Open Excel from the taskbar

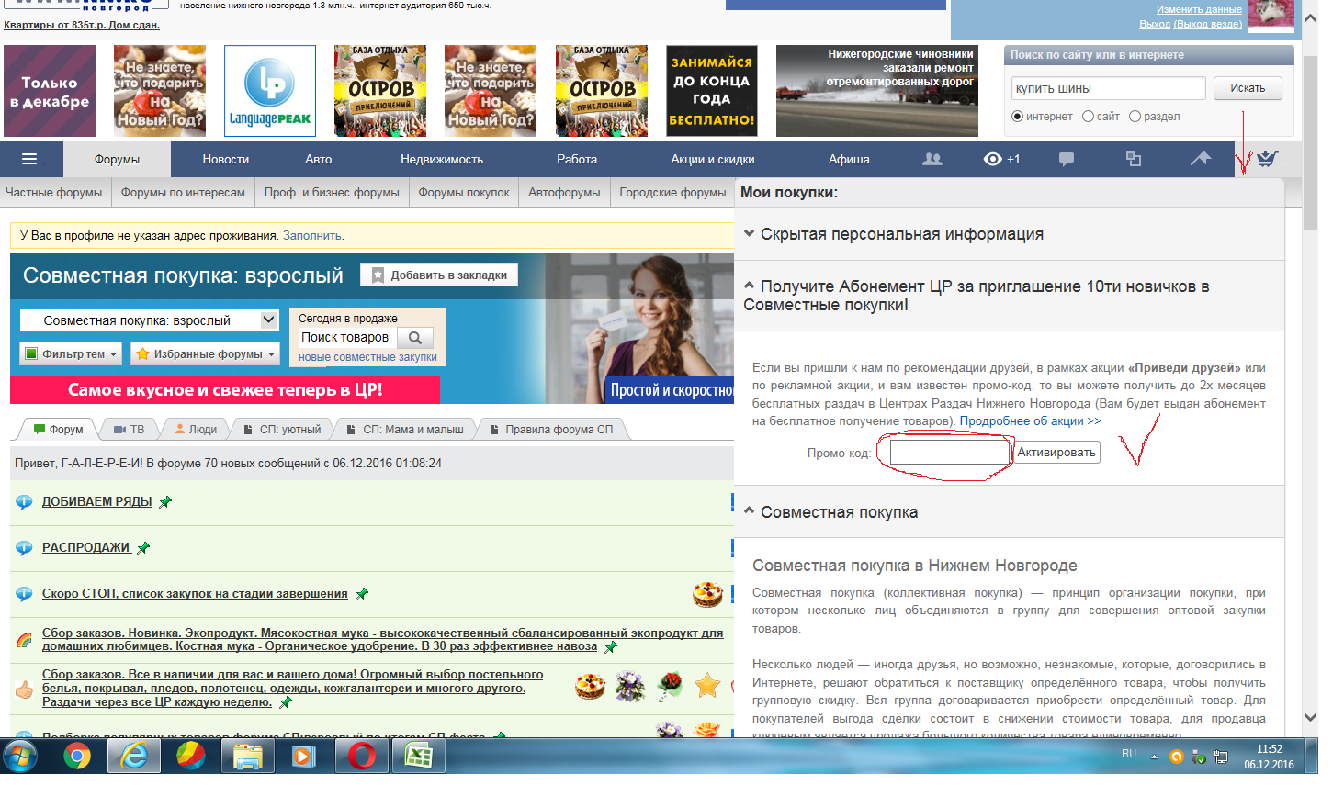(x=419, y=757)
